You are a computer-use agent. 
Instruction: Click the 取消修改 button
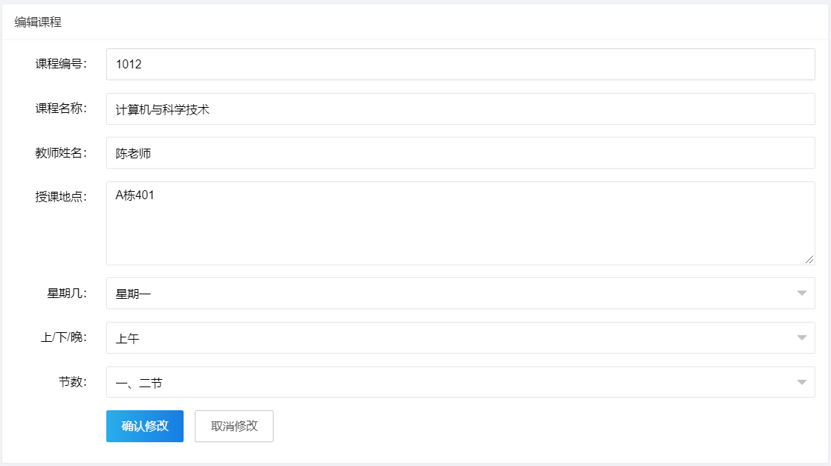[x=233, y=426]
